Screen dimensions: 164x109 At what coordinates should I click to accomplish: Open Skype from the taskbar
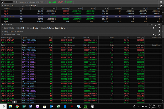[79, 106]
